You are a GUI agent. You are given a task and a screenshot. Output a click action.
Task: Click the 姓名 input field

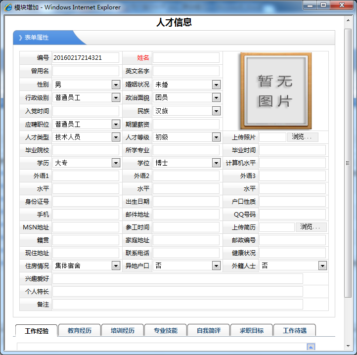click(x=186, y=58)
